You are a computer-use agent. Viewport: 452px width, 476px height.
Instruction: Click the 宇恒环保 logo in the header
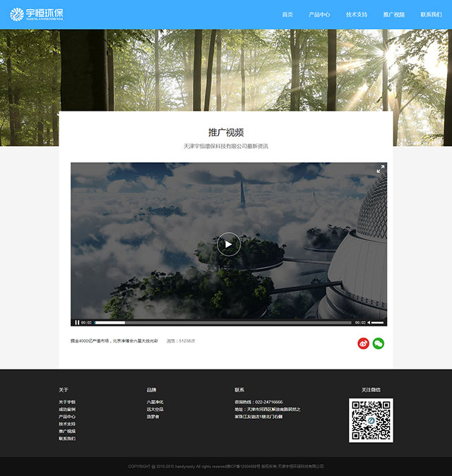[x=37, y=14]
